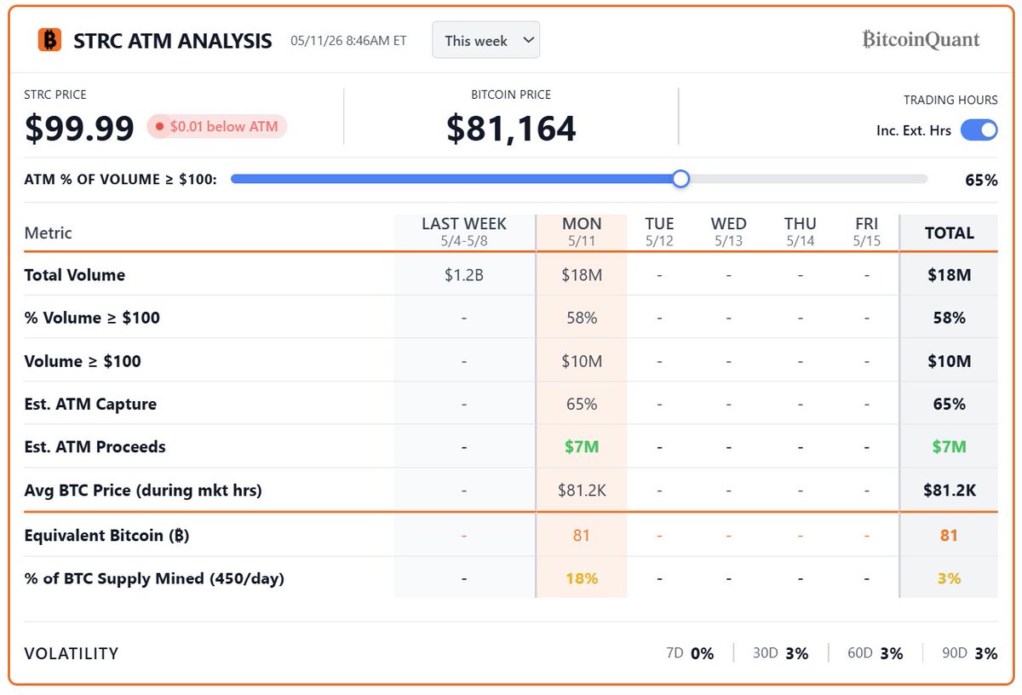Click the 05/11/26 8:46AM ET timestamp

[x=348, y=40]
